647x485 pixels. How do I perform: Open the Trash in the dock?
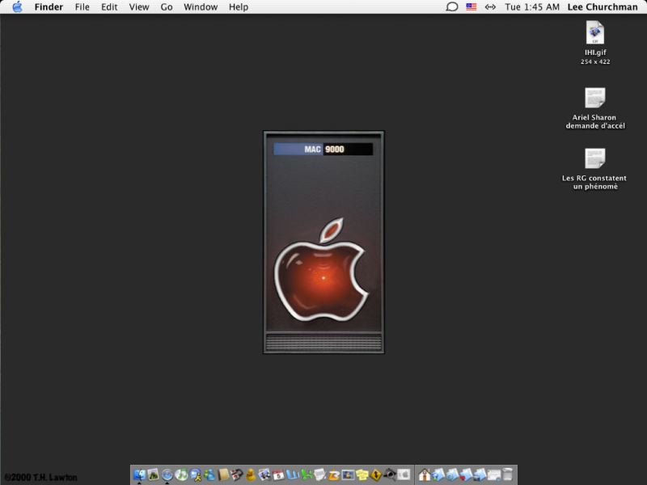[508, 474]
